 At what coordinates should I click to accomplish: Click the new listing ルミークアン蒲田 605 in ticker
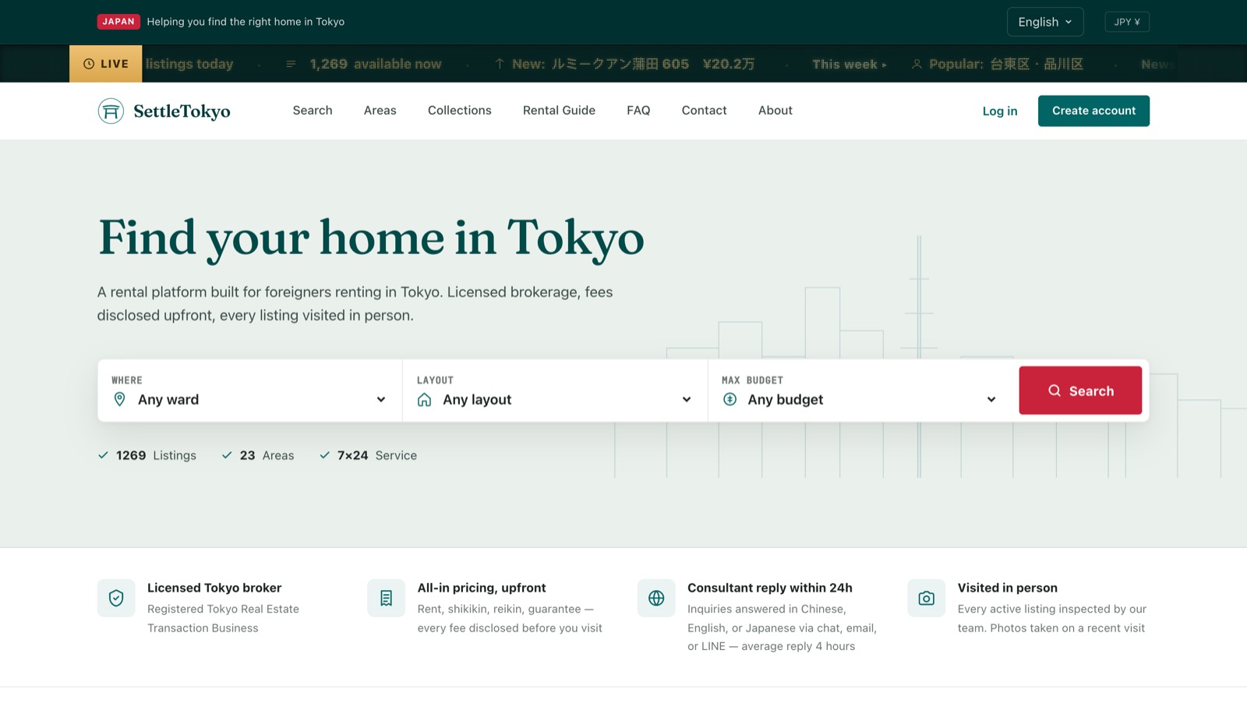point(633,64)
